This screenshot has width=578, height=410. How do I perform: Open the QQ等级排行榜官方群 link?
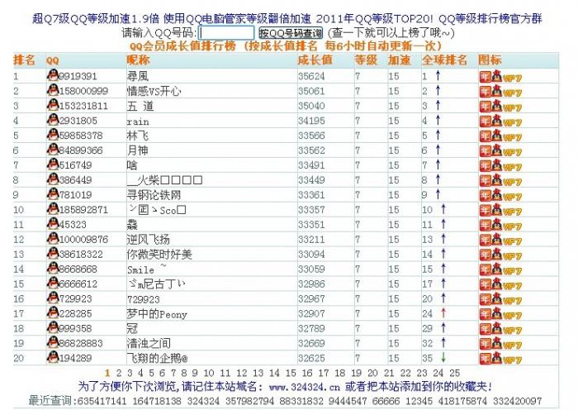[x=490, y=19]
